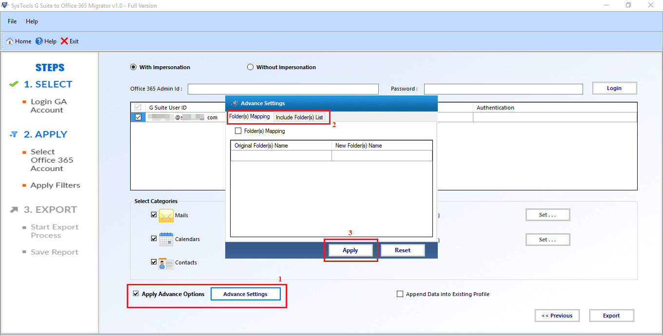Image resolution: width=663 pixels, height=336 pixels.
Task: Uncheck the Calendars category checkbox
Action: [154, 239]
